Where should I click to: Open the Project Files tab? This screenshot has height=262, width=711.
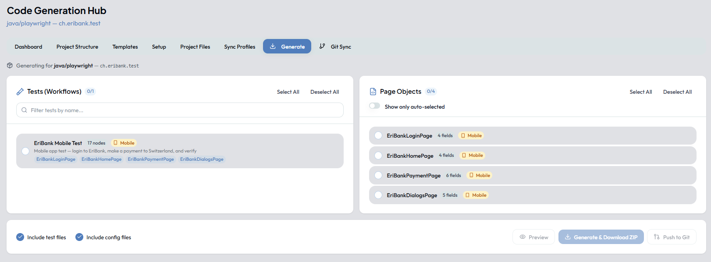(195, 46)
